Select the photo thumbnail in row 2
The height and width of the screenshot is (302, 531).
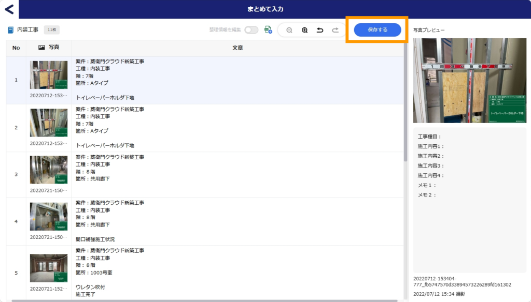pos(49,123)
